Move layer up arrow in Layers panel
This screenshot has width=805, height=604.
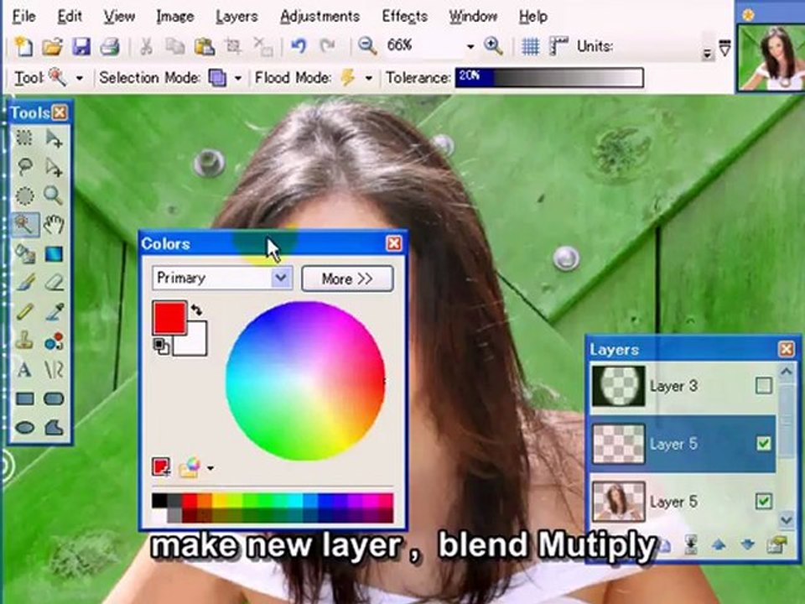[719, 544]
